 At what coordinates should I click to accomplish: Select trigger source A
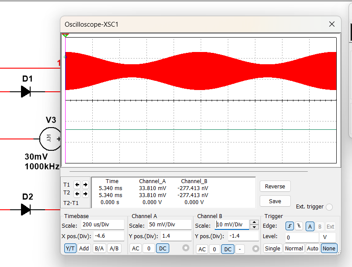pos(310,226)
